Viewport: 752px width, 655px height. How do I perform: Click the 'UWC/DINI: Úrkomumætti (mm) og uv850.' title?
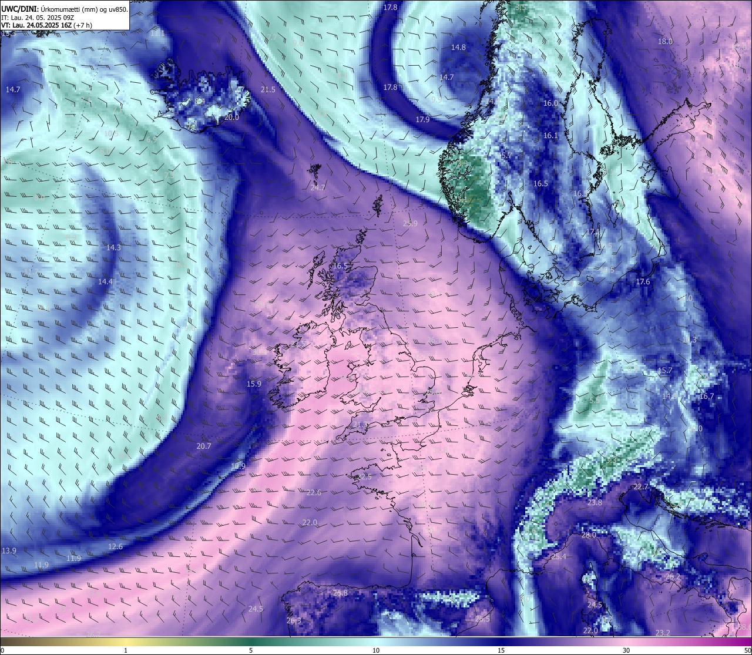(64, 9)
